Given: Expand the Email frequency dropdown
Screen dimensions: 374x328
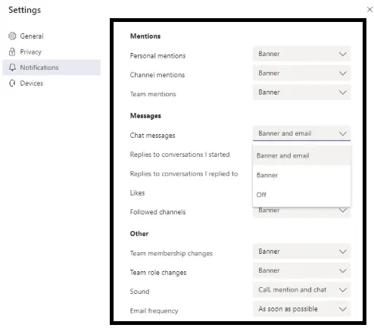Looking at the screenshot, I should 301,309.
